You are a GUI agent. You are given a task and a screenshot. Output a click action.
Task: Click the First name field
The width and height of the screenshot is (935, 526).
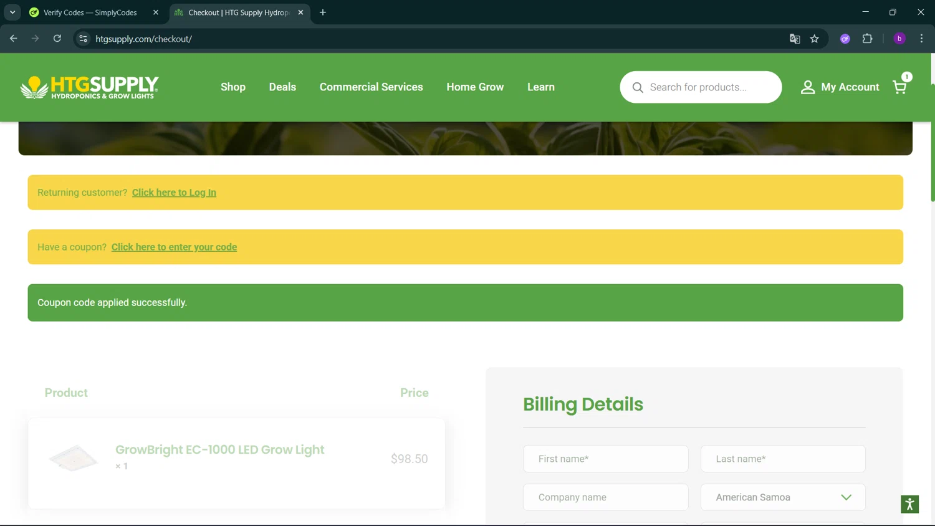coord(605,459)
